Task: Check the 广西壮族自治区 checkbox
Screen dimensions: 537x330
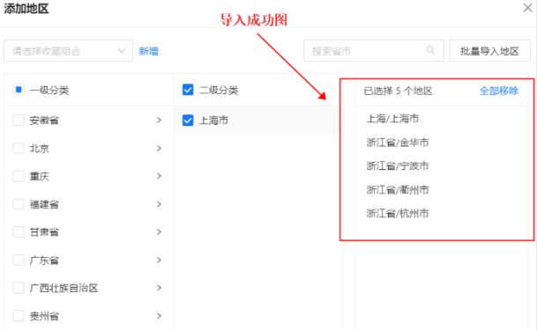Action: pos(19,288)
